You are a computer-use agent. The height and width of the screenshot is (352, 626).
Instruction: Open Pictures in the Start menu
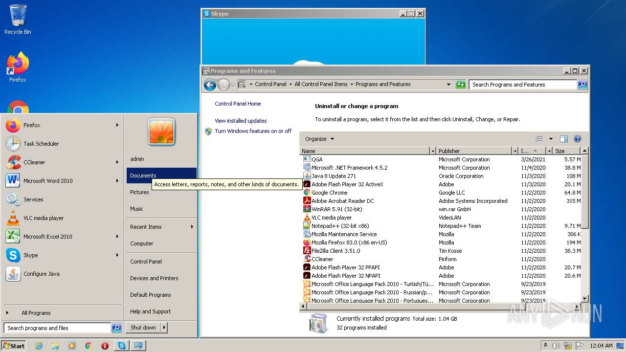pyautogui.click(x=161, y=192)
